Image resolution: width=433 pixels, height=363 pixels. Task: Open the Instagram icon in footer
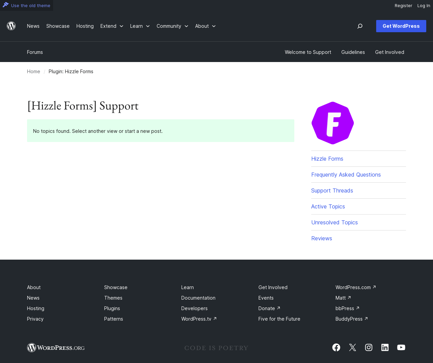tap(369, 347)
